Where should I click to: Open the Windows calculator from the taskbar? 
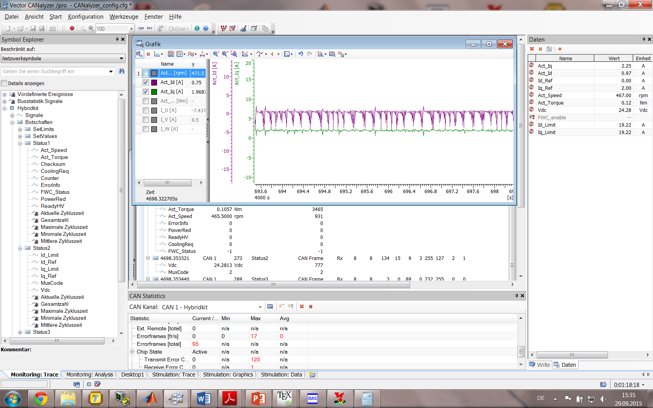click(367, 399)
